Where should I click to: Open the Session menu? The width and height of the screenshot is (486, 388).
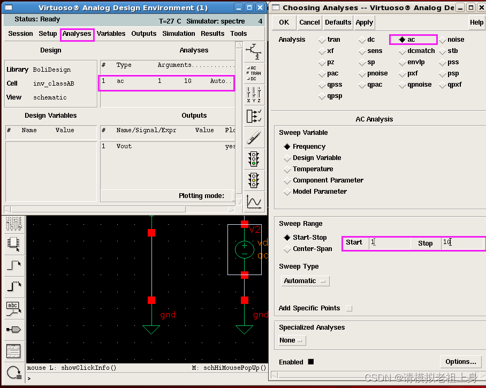point(20,34)
